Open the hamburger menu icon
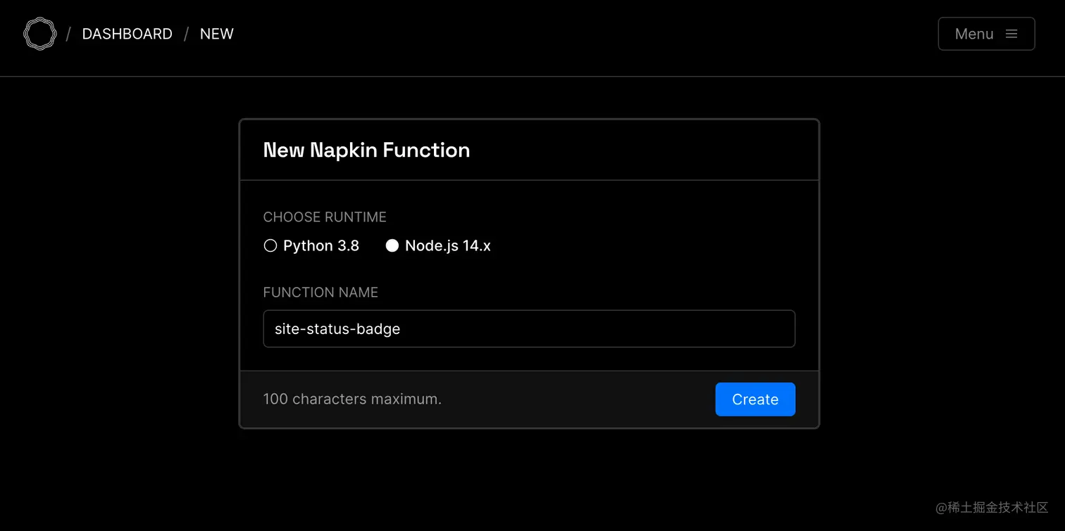This screenshot has width=1065, height=531. tap(1011, 34)
